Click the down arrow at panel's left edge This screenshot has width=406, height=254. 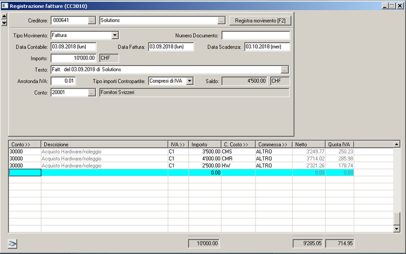(x=4, y=23)
